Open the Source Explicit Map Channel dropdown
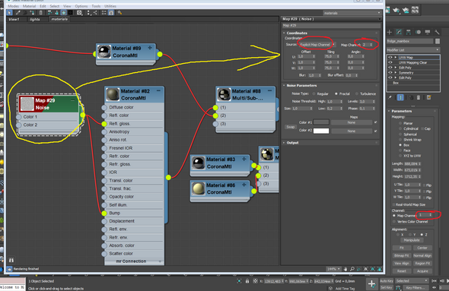 tap(316, 45)
